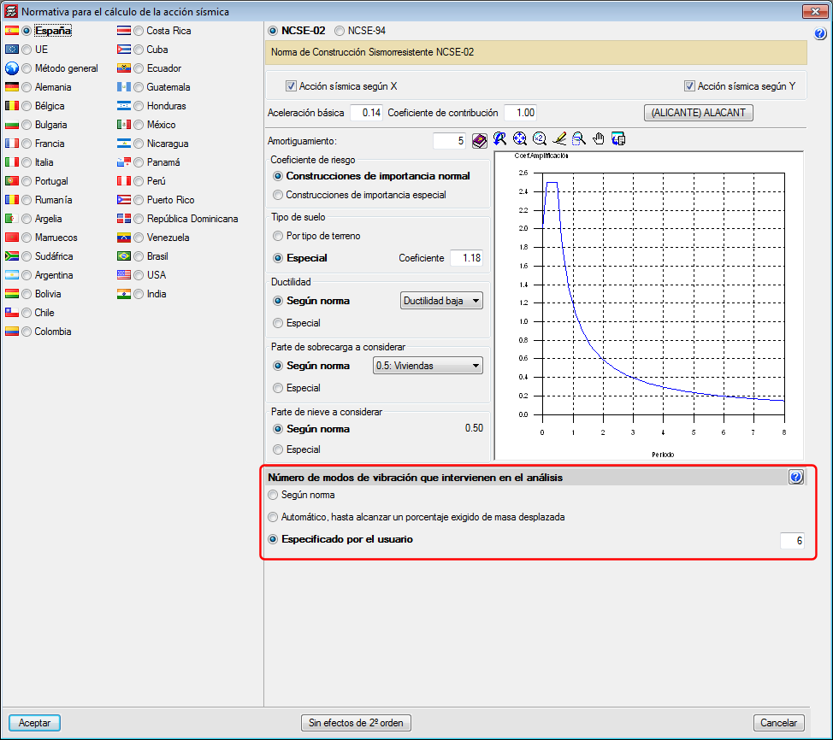
Task: Click the European Union flag icon
Action: 12,50
